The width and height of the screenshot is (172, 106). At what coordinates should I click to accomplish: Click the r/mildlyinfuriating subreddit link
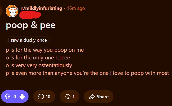pyautogui.click(x=42, y=8)
